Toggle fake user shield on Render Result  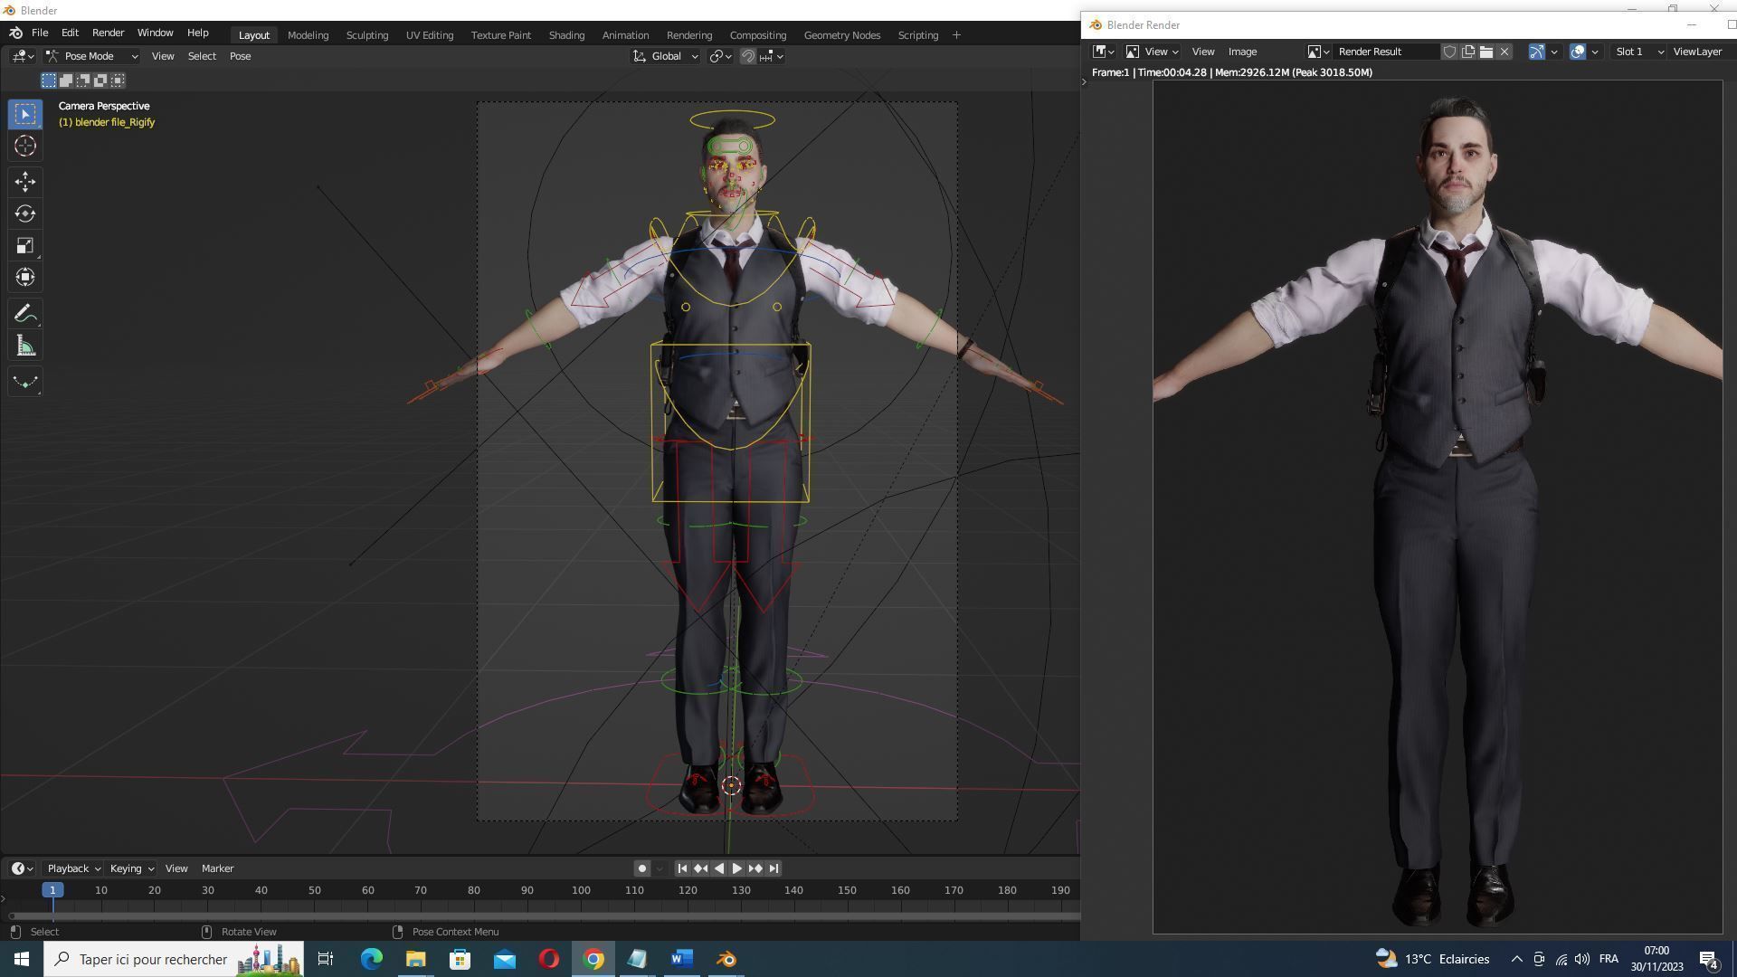(1449, 52)
